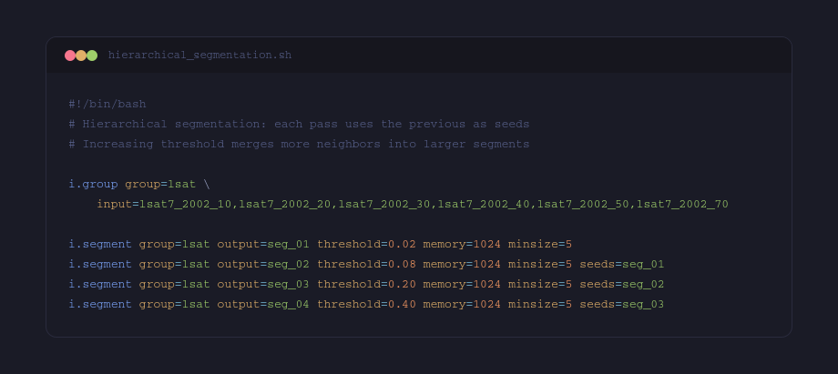The width and height of the screenshot is (838, 374).
Task: Click lsat7_2002_10 in the input list
Action: [186, 204]
